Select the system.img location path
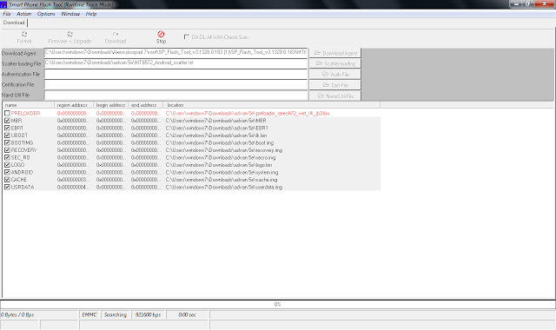Viewport: 556px width, 330px height. click(x=222, y=172)
